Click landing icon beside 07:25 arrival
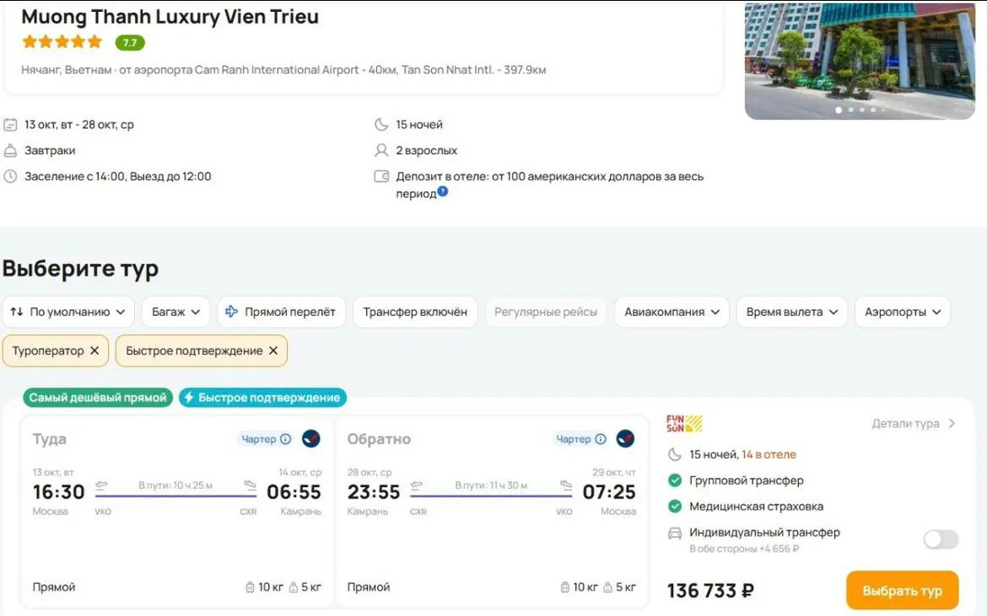This screenshot has height=616, width=987. click(566, 485)
